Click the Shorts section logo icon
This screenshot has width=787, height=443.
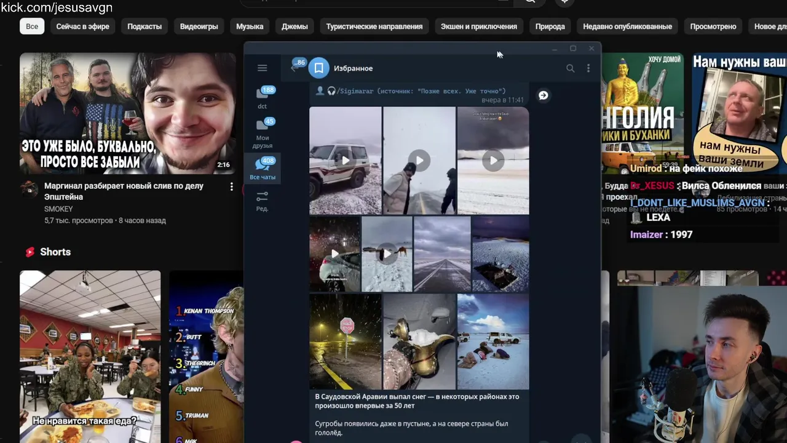coord(30,252)
